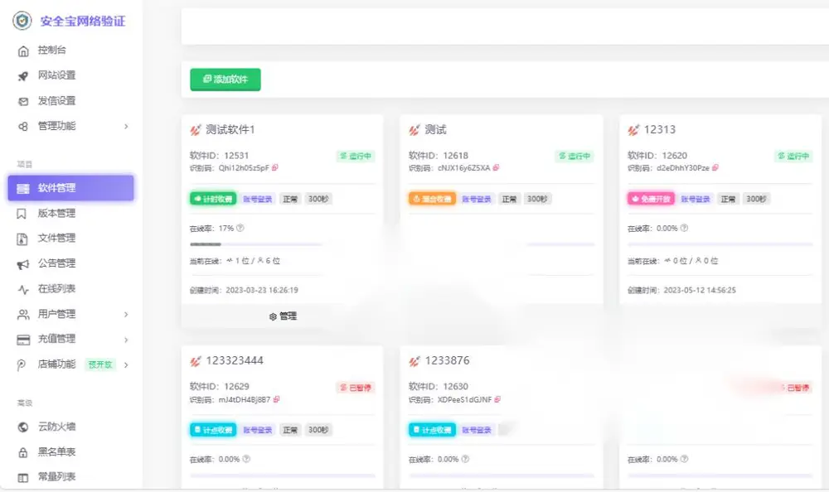Click the 控制台 home icon
The image size is (829, 492).
23,51
